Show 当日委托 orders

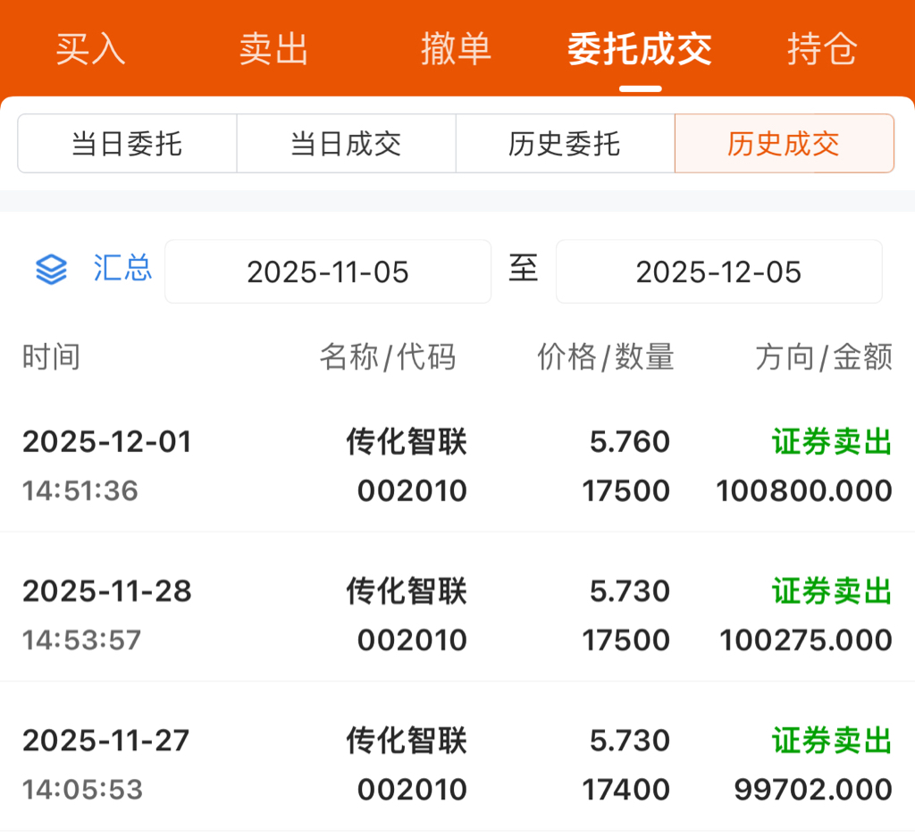click(127, 143)
